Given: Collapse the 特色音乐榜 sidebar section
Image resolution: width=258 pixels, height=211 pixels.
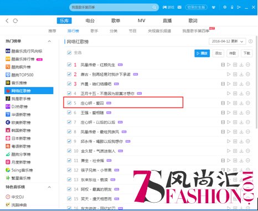Looking at the screenshot, I should click(x=49, y=187).
